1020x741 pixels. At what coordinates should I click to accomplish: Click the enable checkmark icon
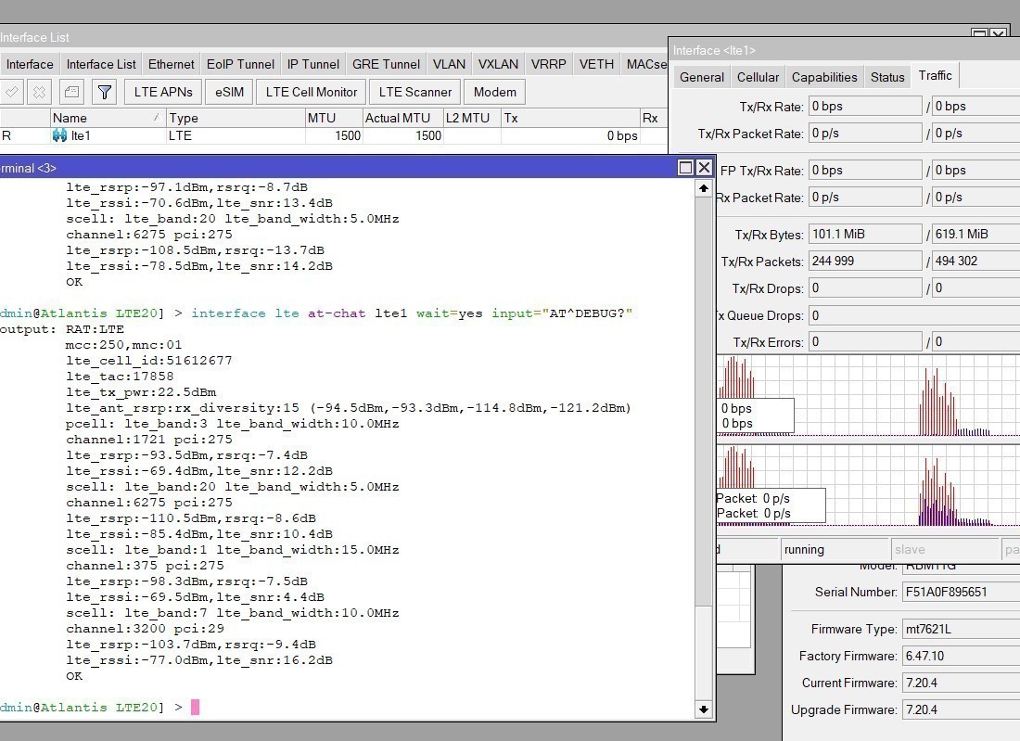pyautogui.click(x=11, y=92)
